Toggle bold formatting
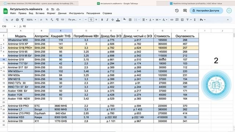 click(102, 19)
